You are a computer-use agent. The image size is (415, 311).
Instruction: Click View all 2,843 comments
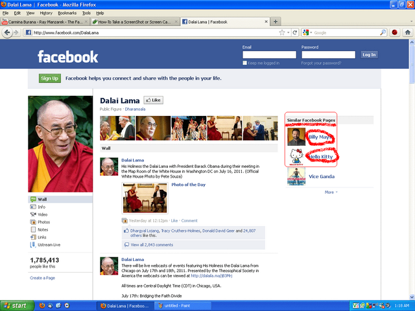point(152,245)
